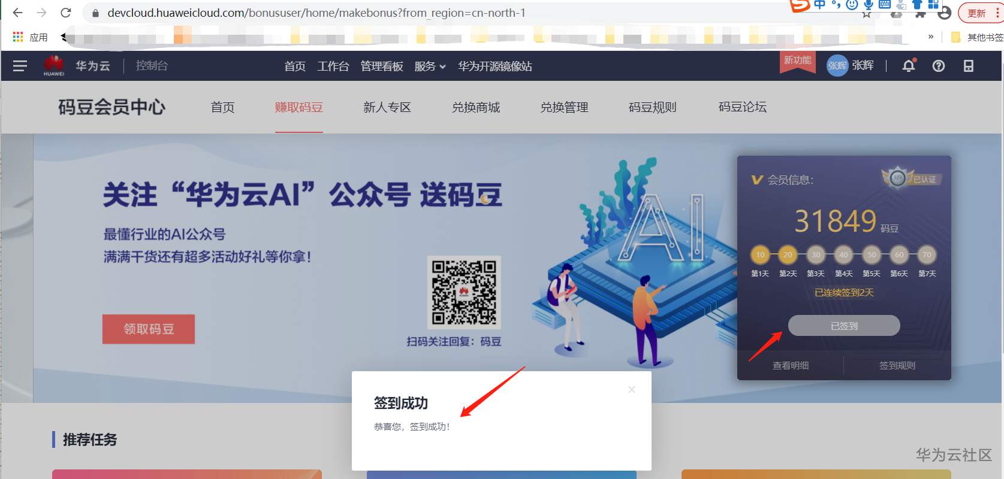
Task: Open the 应用 apps shortcut in bookmarks bar
Action: [x=30, y=37]
